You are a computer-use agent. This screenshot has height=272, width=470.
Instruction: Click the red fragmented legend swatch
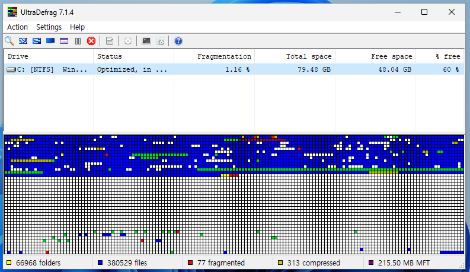pos(190,263)
